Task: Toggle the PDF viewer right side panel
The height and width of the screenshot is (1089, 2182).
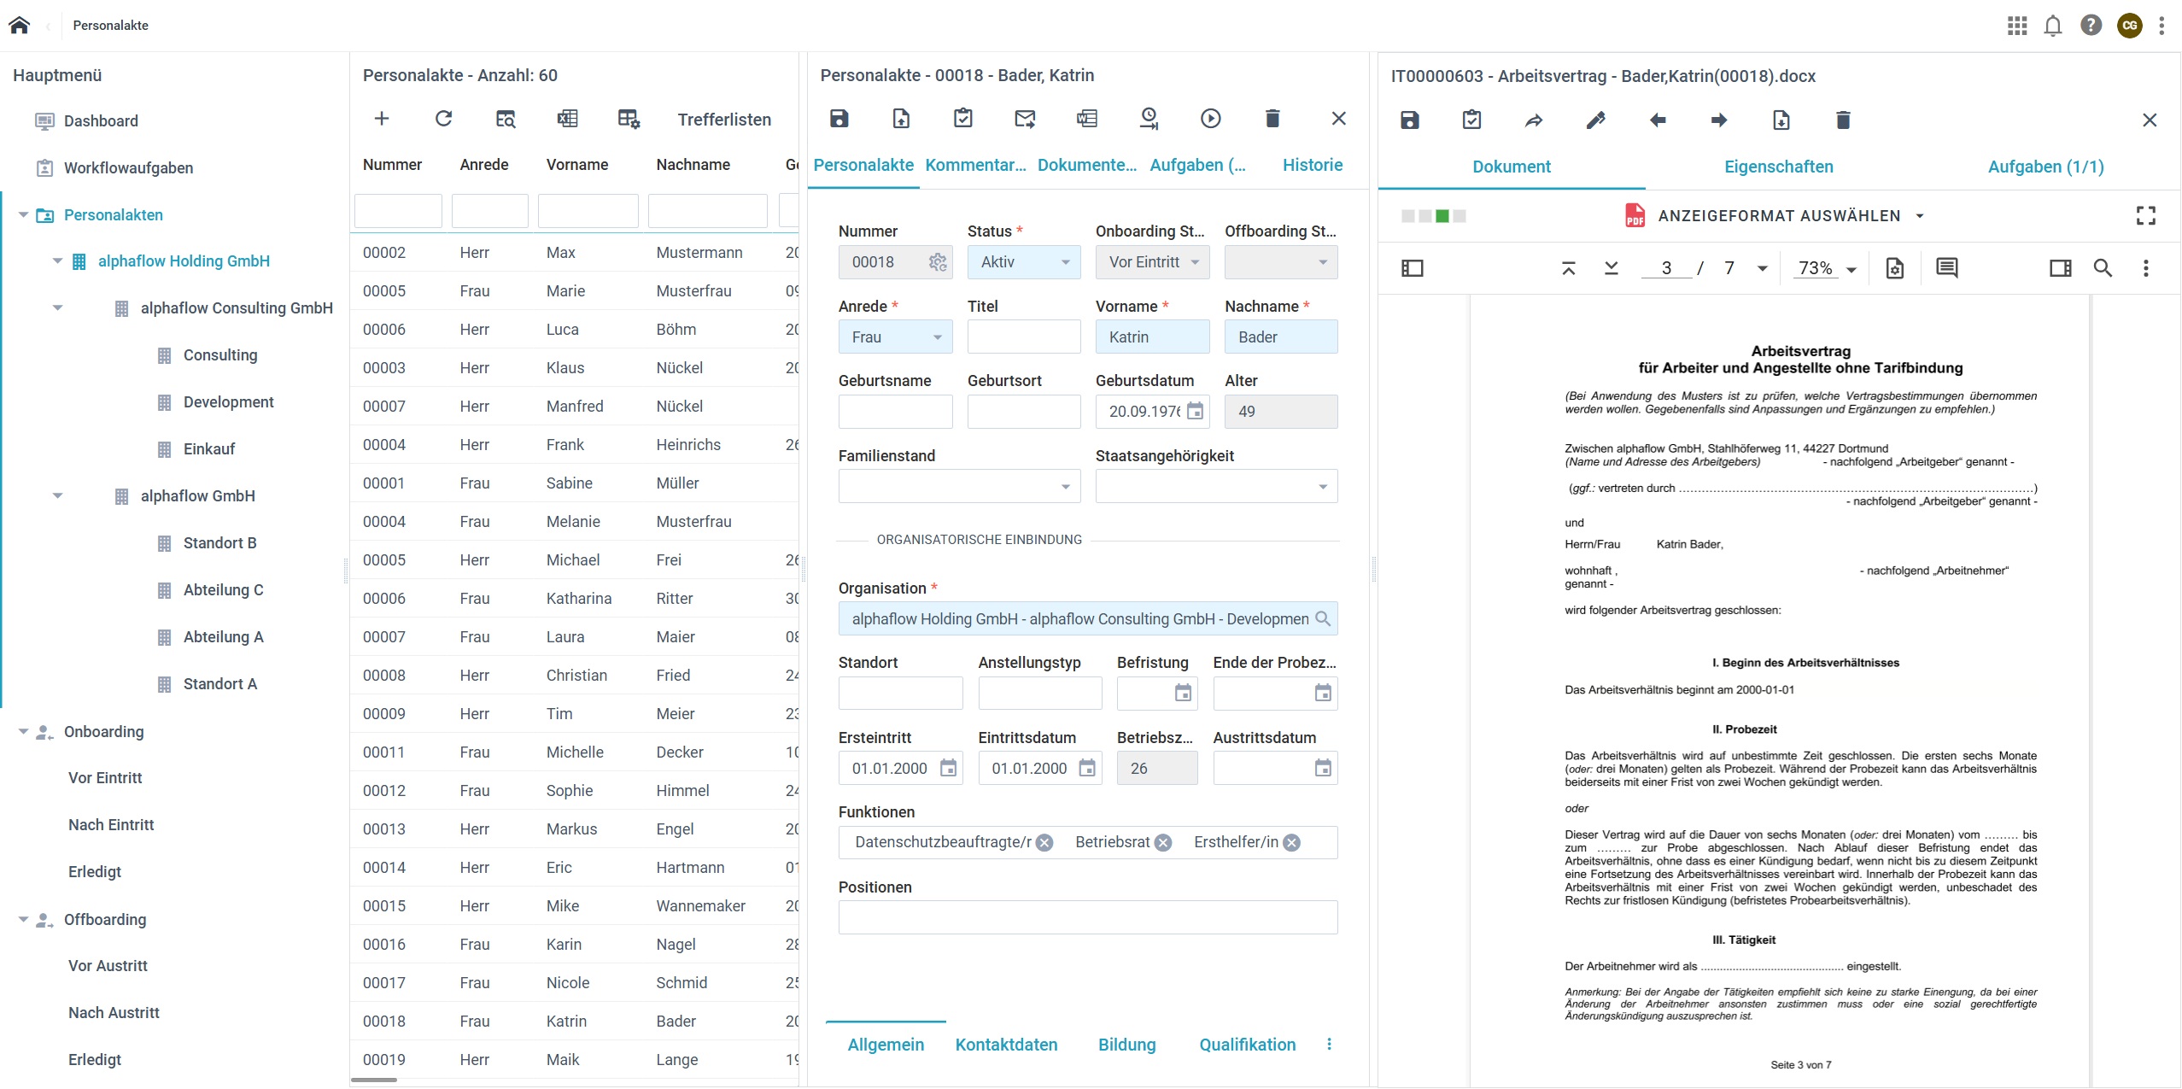Action: click(2060, 268)
